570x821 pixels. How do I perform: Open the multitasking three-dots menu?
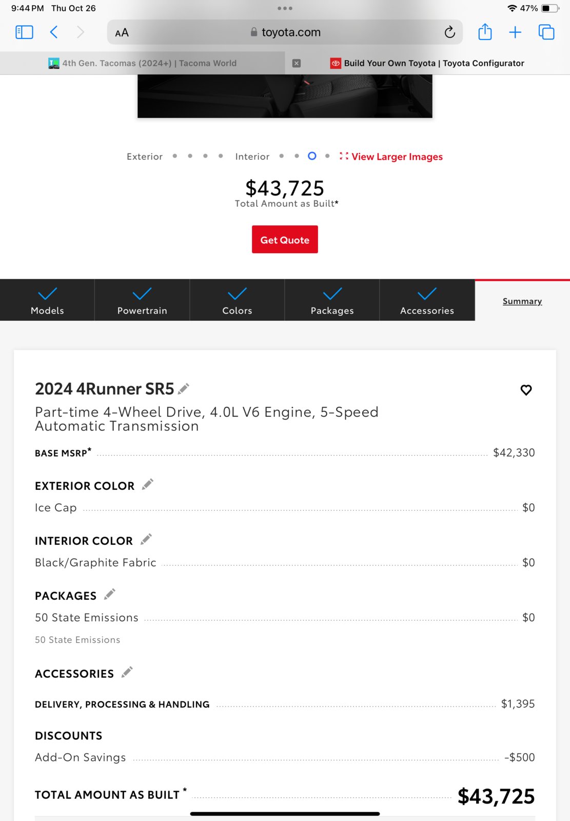click(285, 8)
